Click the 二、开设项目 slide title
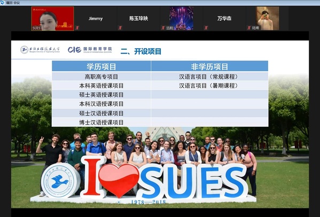320x217 pixels. 141,51
